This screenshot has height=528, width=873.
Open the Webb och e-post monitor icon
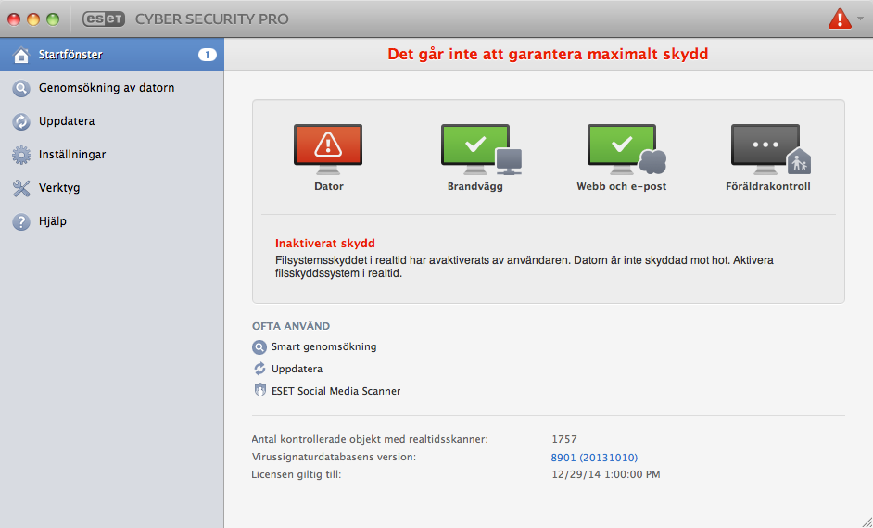click(626, 149)
